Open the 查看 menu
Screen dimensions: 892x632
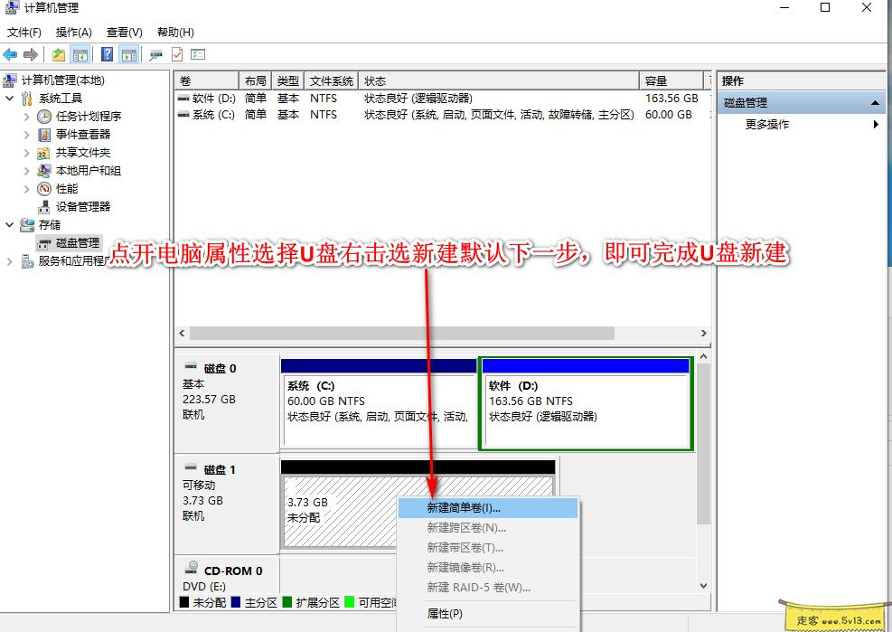tap(124, 32)
